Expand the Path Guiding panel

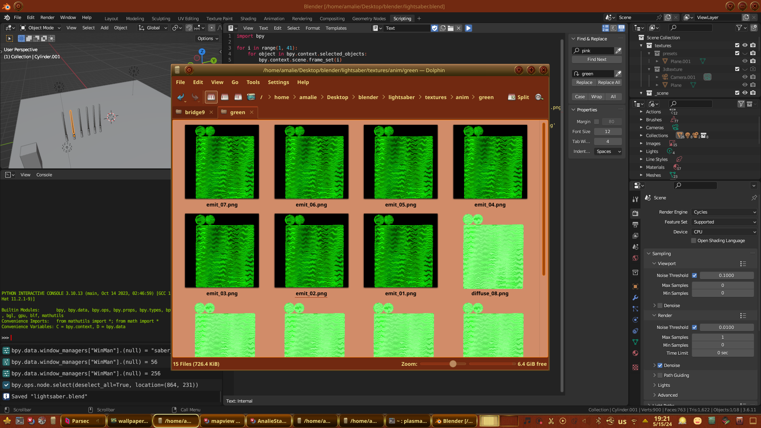(654, 375)
